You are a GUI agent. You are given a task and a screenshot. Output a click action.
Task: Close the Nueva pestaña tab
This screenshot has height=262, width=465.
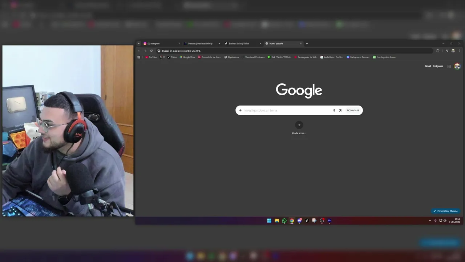click(301, 43)
